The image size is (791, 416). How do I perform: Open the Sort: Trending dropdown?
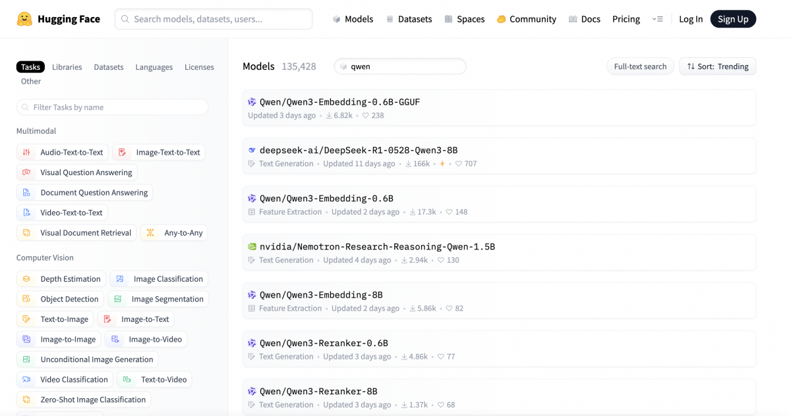718,66
